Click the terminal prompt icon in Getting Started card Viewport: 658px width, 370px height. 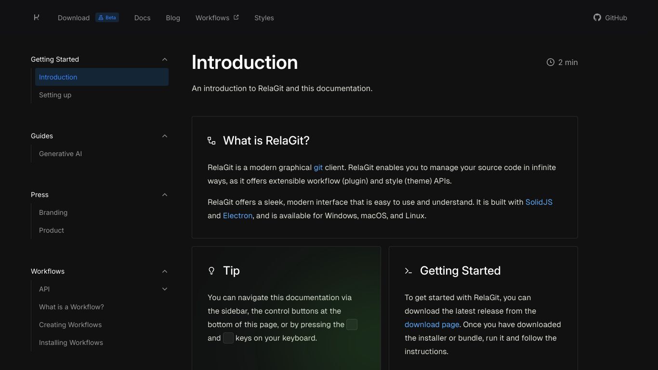[x=408, y=271]
